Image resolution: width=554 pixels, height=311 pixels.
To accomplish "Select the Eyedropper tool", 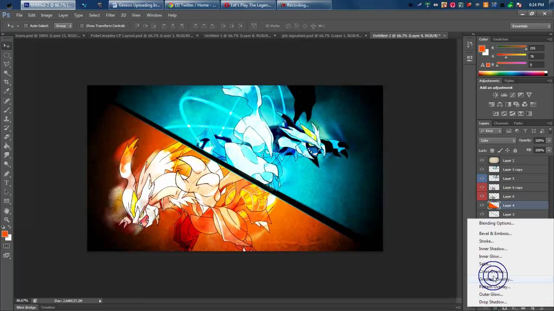I will tap(6, 91).
